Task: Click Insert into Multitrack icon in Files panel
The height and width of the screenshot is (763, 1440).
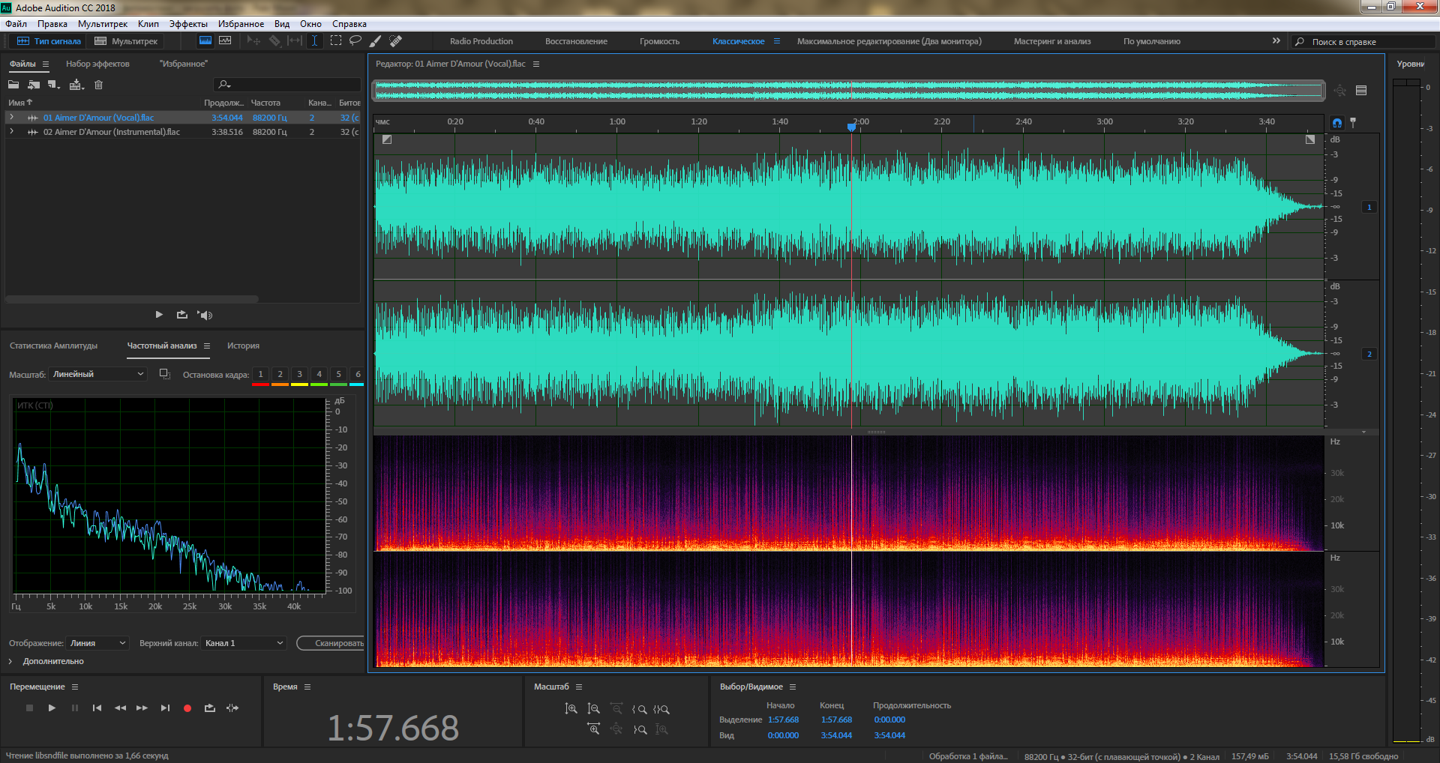Action: [x=76, y=85]
